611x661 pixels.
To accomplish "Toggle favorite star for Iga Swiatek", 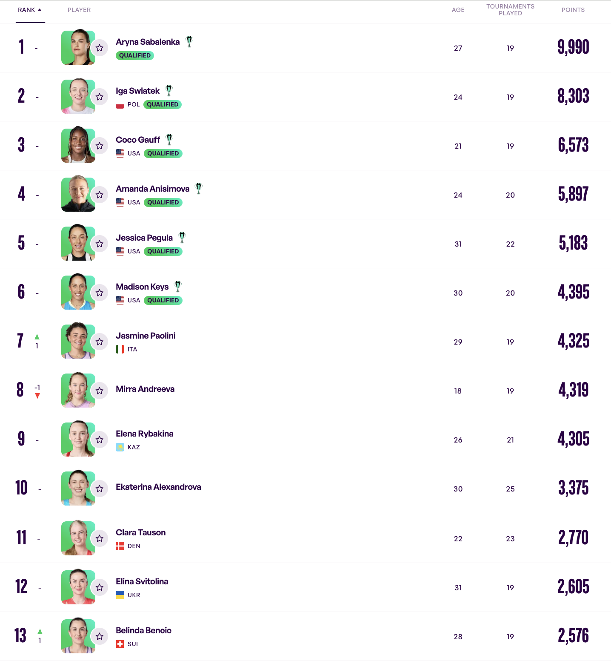I will [x=100, y=97].
